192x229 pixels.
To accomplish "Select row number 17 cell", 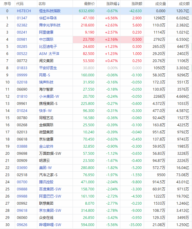I will (x=7, y=132).
